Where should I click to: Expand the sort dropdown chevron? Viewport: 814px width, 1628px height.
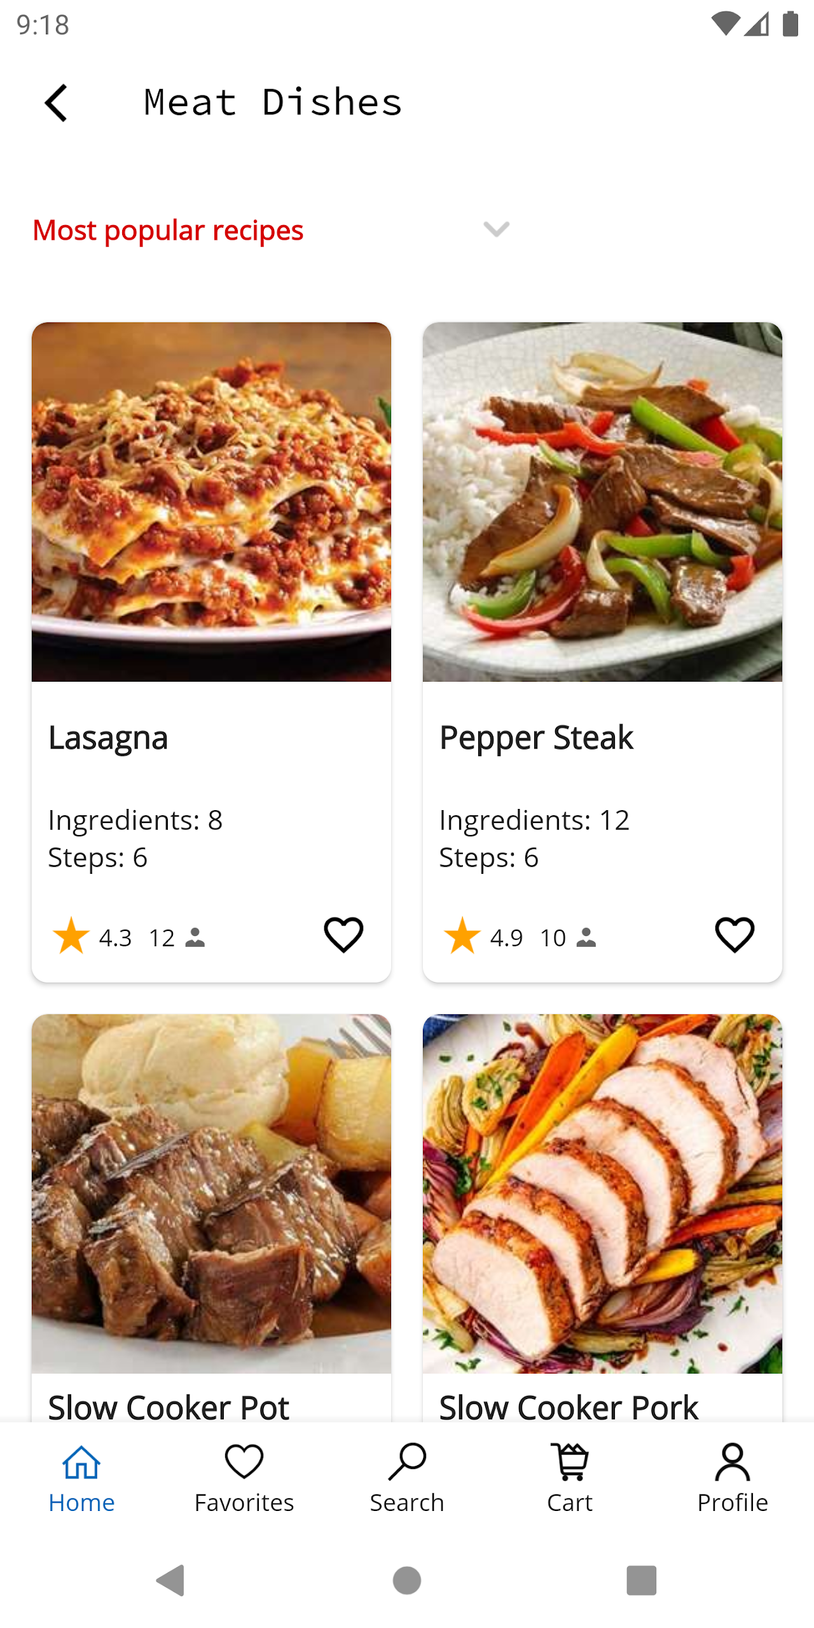(496, 229)
